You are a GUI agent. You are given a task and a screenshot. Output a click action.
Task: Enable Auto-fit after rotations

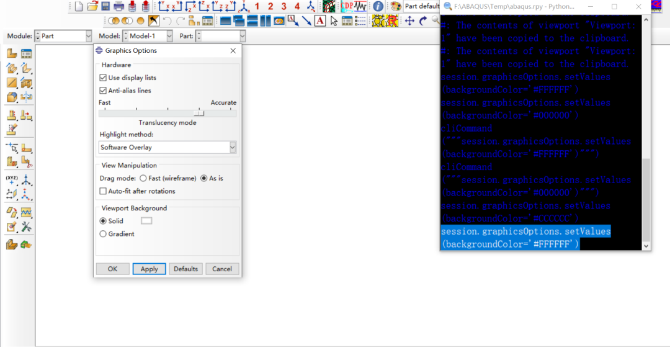[102, 191]
